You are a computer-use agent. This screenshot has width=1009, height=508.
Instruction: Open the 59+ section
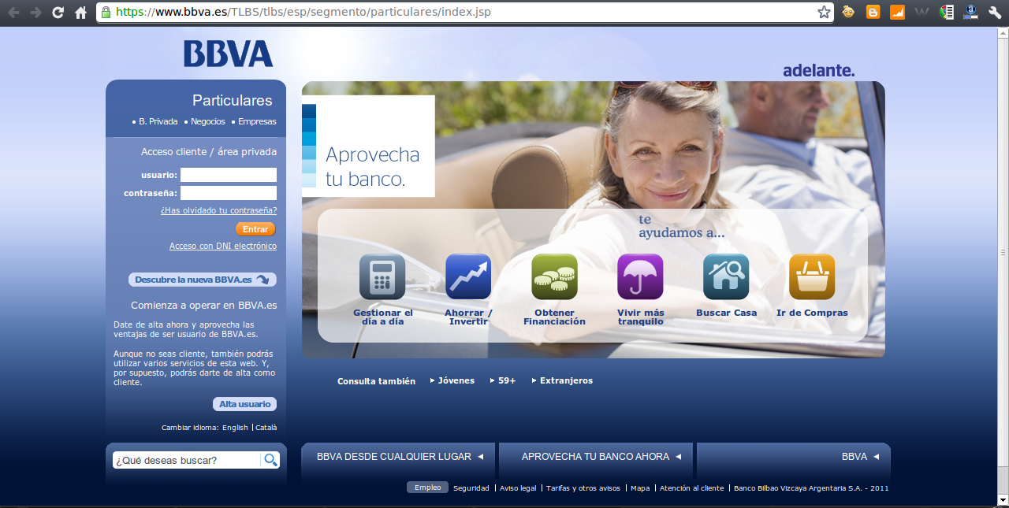tap(506, 380)
